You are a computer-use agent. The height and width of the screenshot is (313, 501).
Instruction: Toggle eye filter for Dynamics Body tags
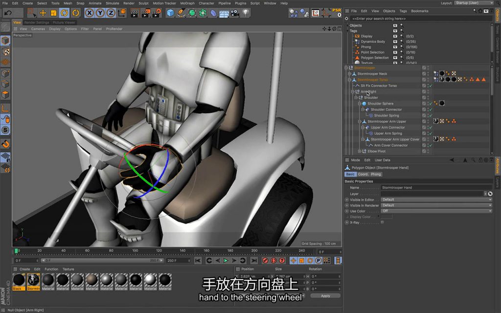[x=395, y=42]
